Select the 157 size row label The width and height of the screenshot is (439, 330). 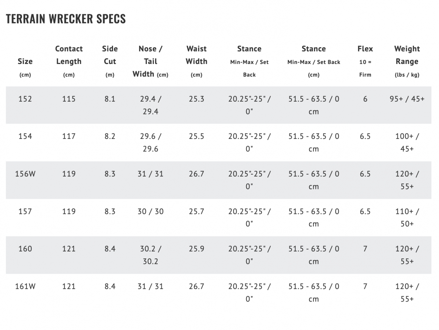pos(25,211)
